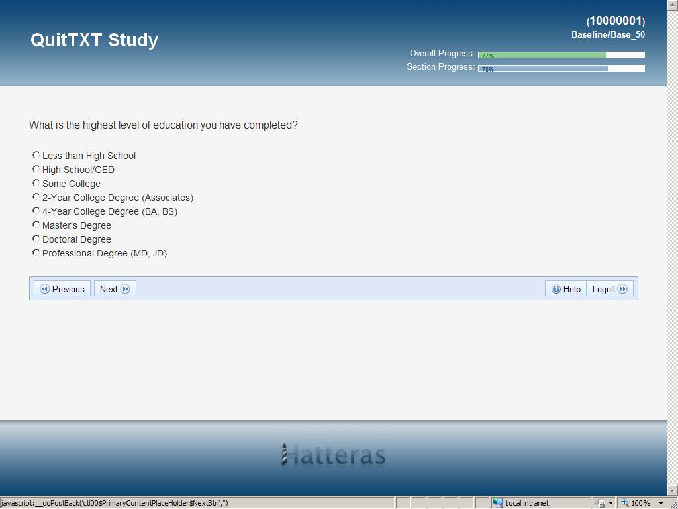The height and width of the screenshot is (509, 678).
Task: Pick the Some College option
Action: [x=36, y=183]
